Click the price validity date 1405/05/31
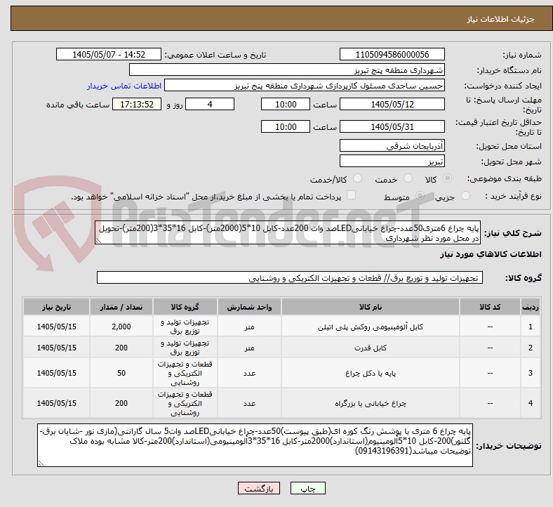 (x=392, y=126)
